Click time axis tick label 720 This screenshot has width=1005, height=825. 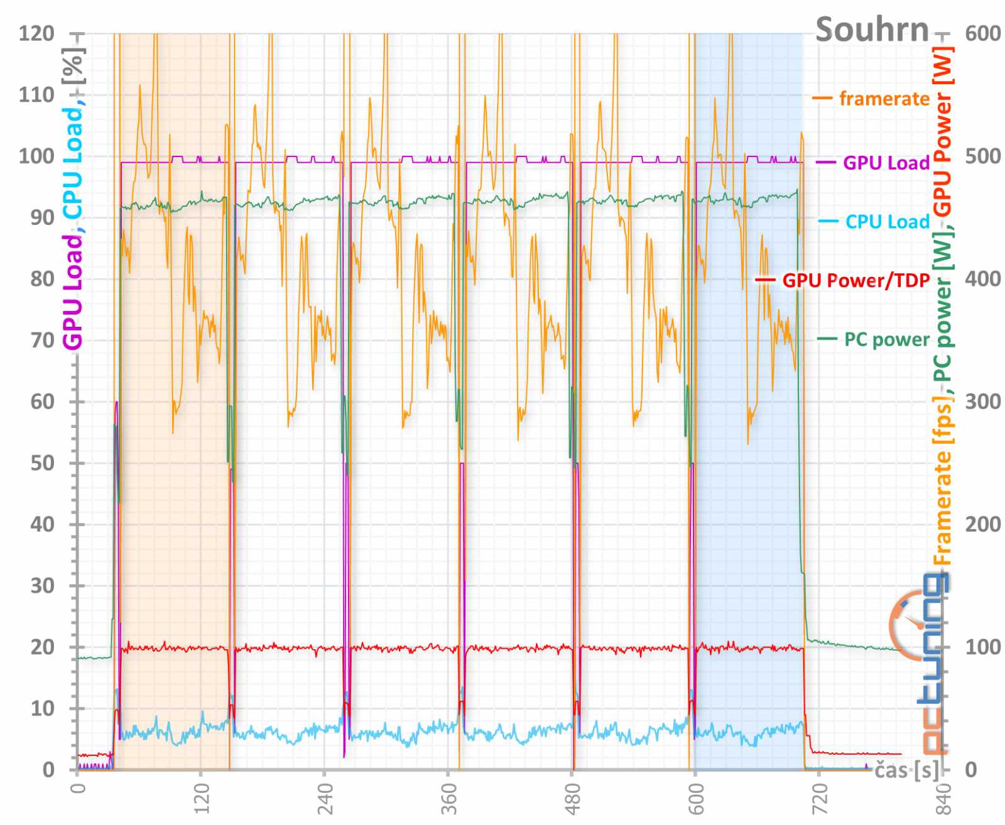pos(820,798)
